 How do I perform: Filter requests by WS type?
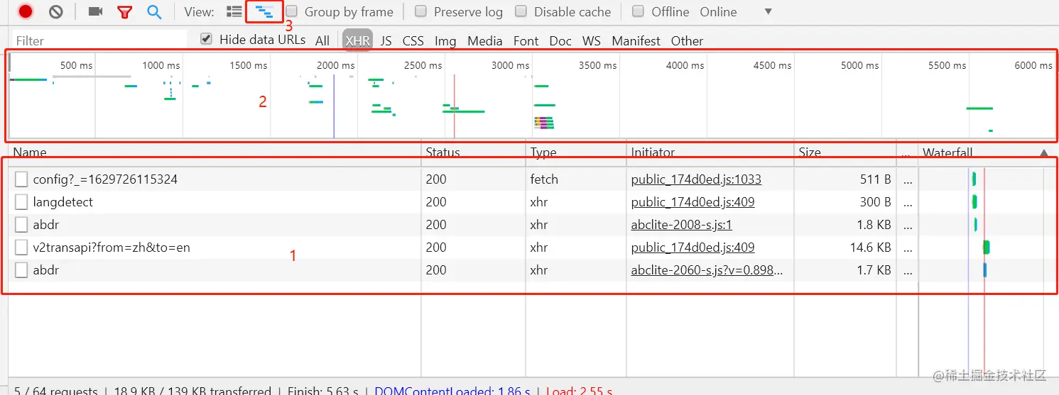click(591, 41)
